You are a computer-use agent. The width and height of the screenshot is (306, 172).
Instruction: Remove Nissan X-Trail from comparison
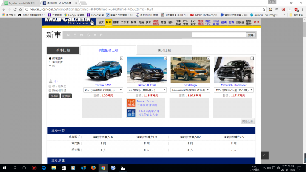[x=165, y=59]
